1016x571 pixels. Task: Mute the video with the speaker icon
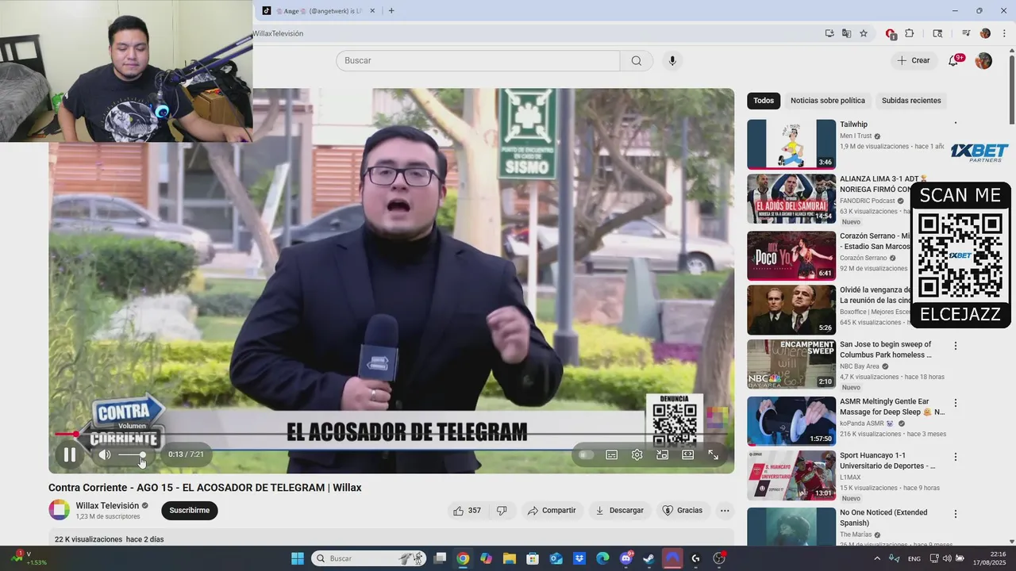(x=105, y=455)
